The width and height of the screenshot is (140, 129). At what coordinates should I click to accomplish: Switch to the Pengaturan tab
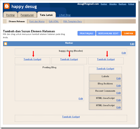click(x=27, y=15)
